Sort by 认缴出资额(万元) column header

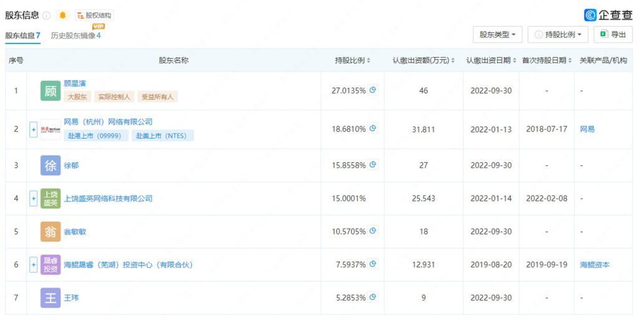(423, 60)
